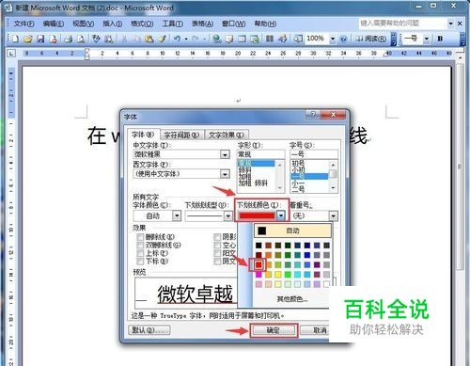Check the 阴影 shadow checkbox
Image resolution: width=470 pixels, height=366 pixels.
tap(217, 237)
